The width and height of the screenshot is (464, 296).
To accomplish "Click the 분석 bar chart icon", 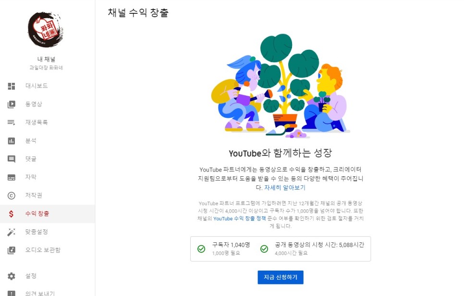I will [11, 141].
